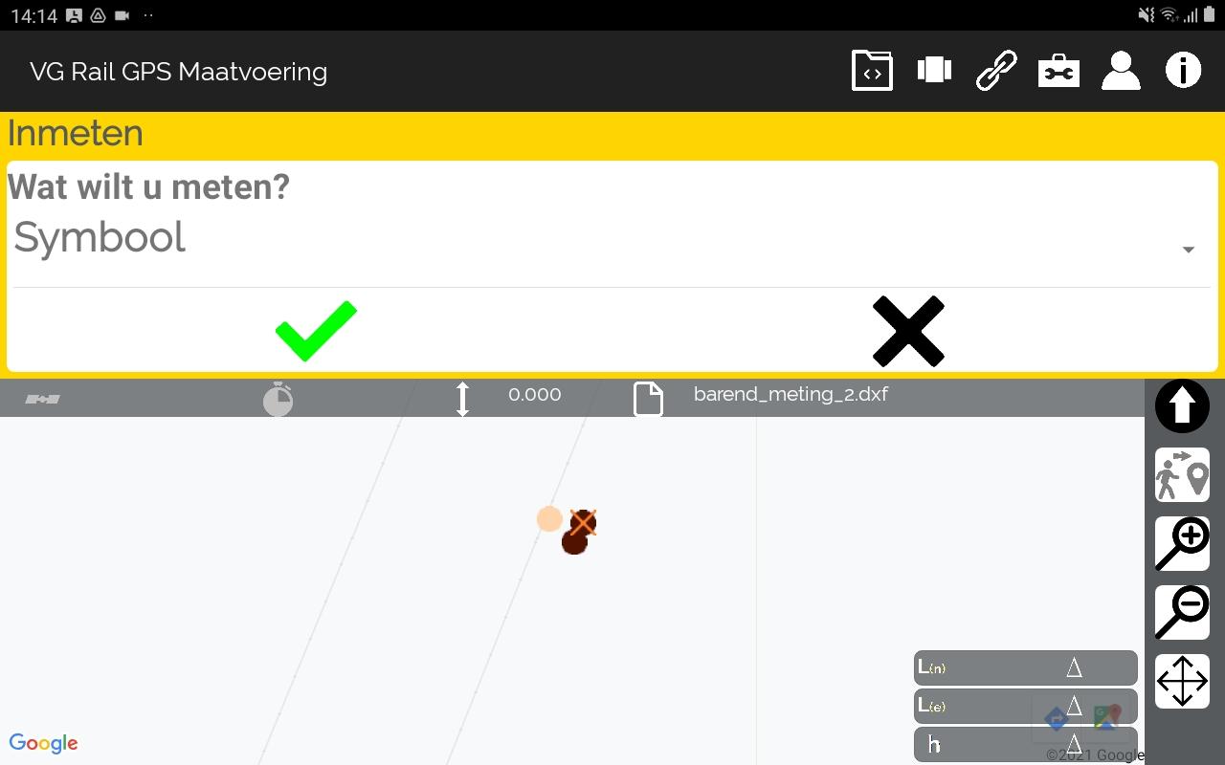Tap the black up-arrow circle button
The image size is (1225, 765).
click(1182, 406)
